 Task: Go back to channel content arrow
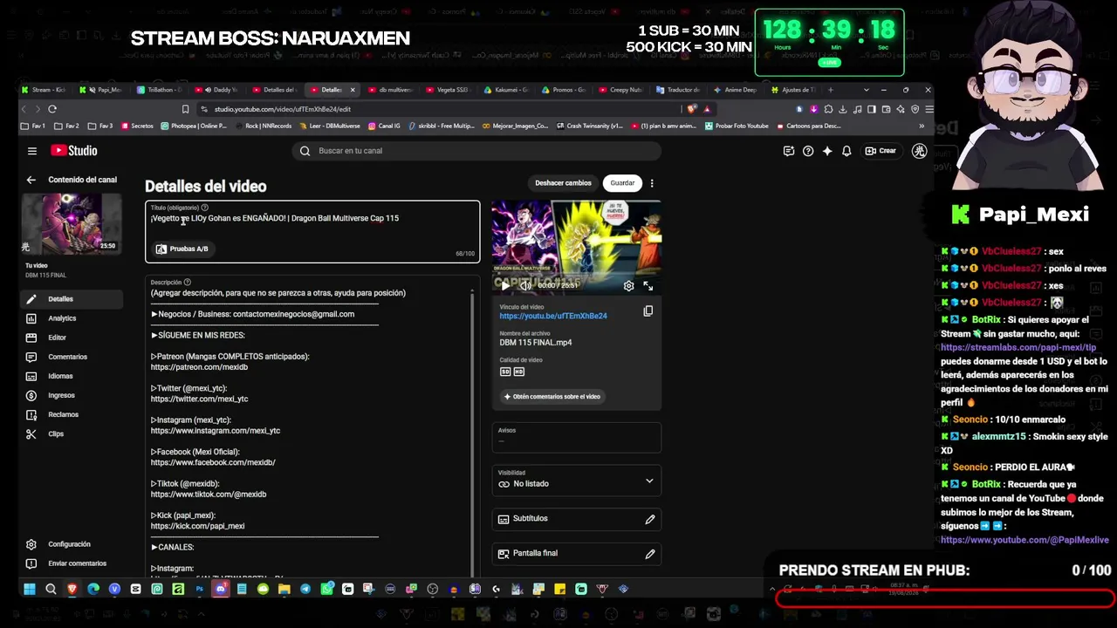tap(31, 180)
